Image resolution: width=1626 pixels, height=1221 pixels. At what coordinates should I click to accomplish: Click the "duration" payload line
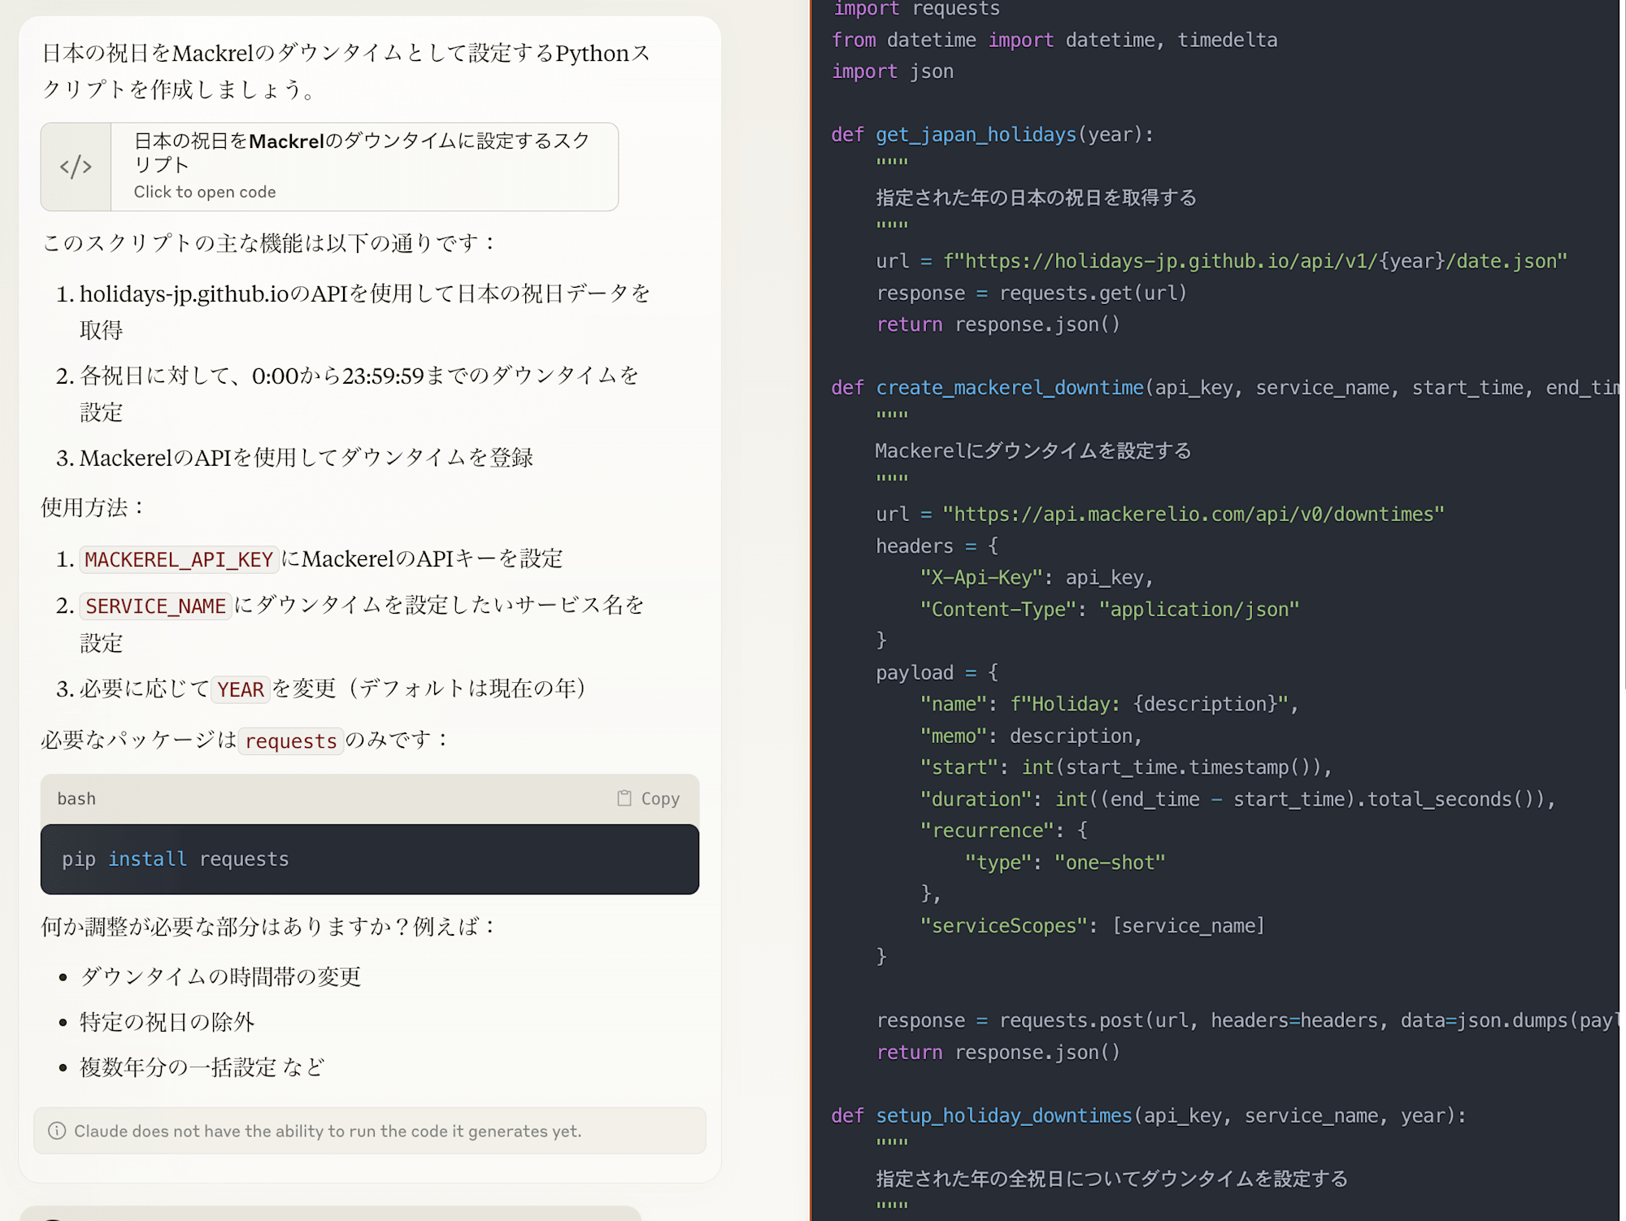[x=1237, y=799]
